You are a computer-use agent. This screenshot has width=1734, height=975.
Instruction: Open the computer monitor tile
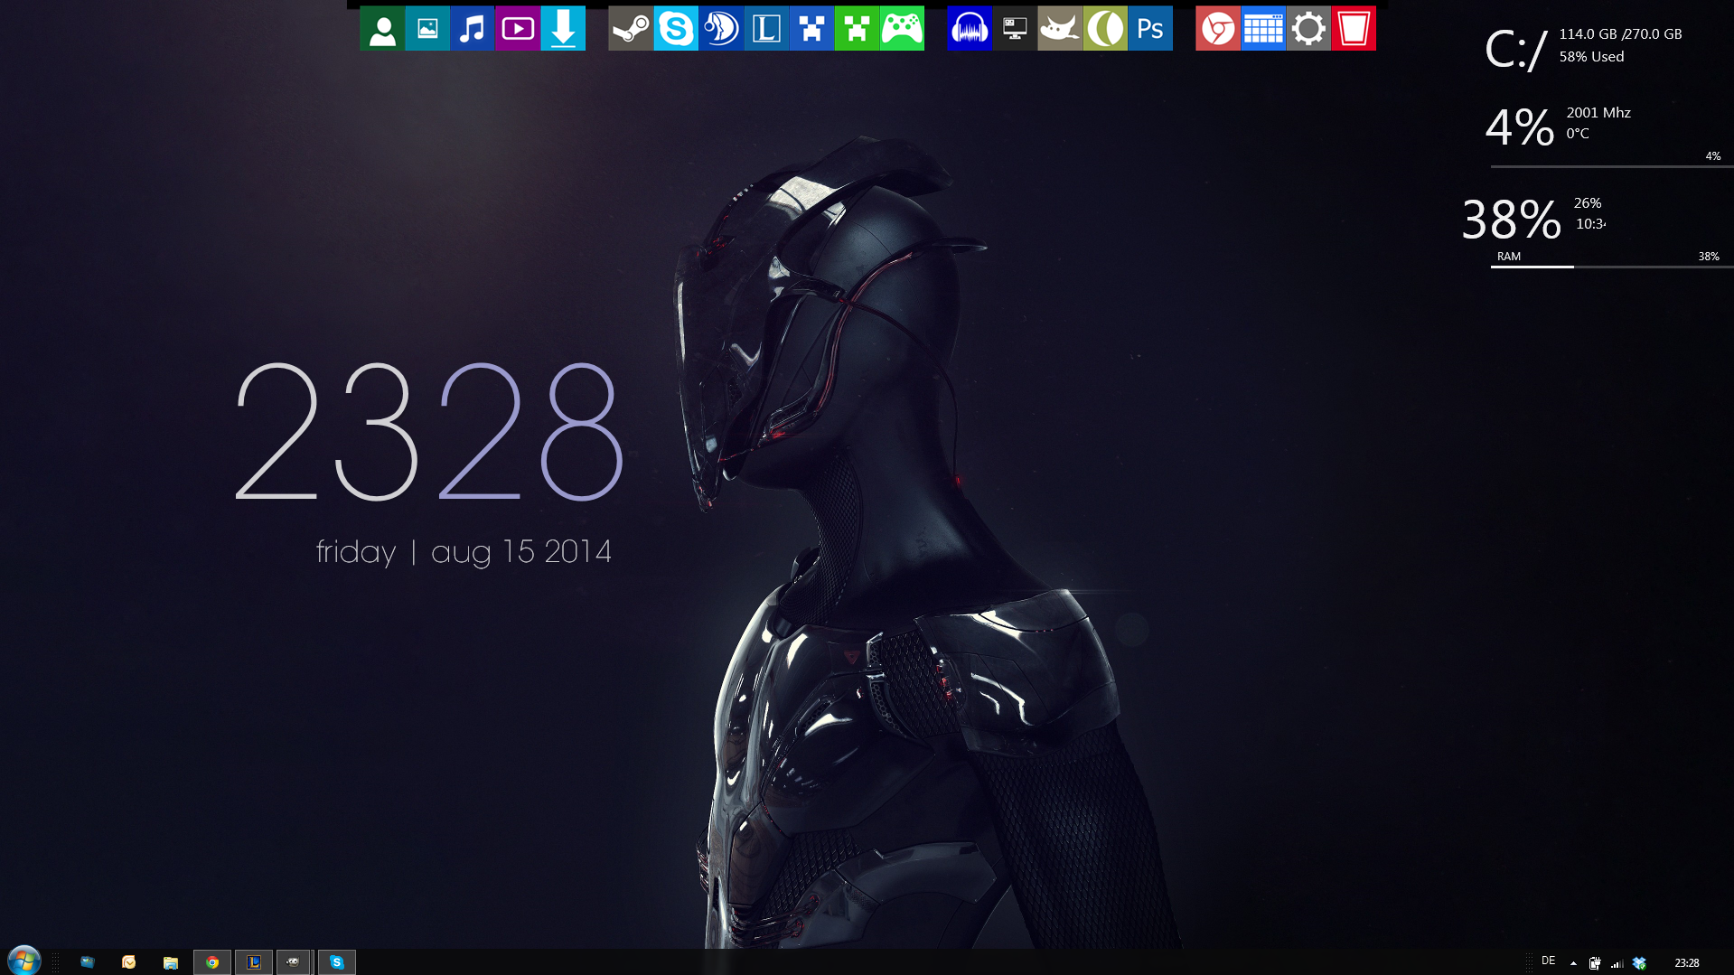(x=1015, y=29)
